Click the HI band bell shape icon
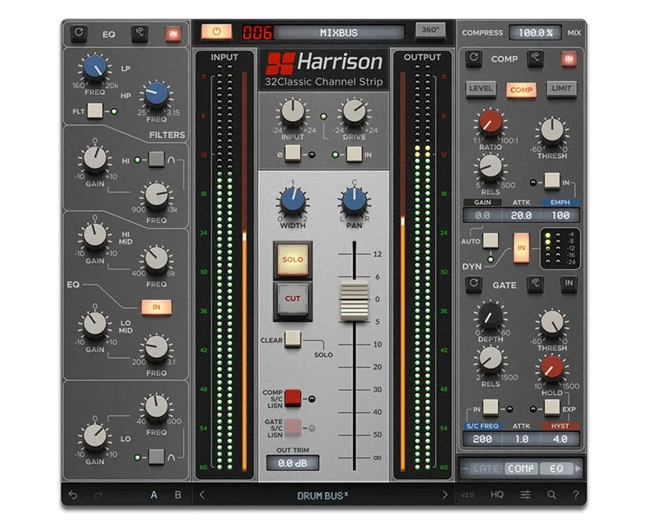 (171, 160)
